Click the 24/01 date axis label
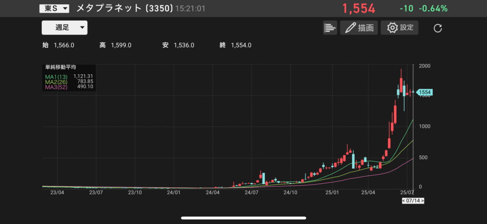 click(x=174, y=193)
